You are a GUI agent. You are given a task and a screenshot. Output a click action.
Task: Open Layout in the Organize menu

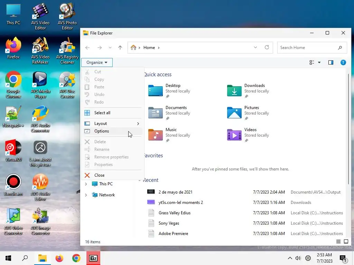[112, 124]
